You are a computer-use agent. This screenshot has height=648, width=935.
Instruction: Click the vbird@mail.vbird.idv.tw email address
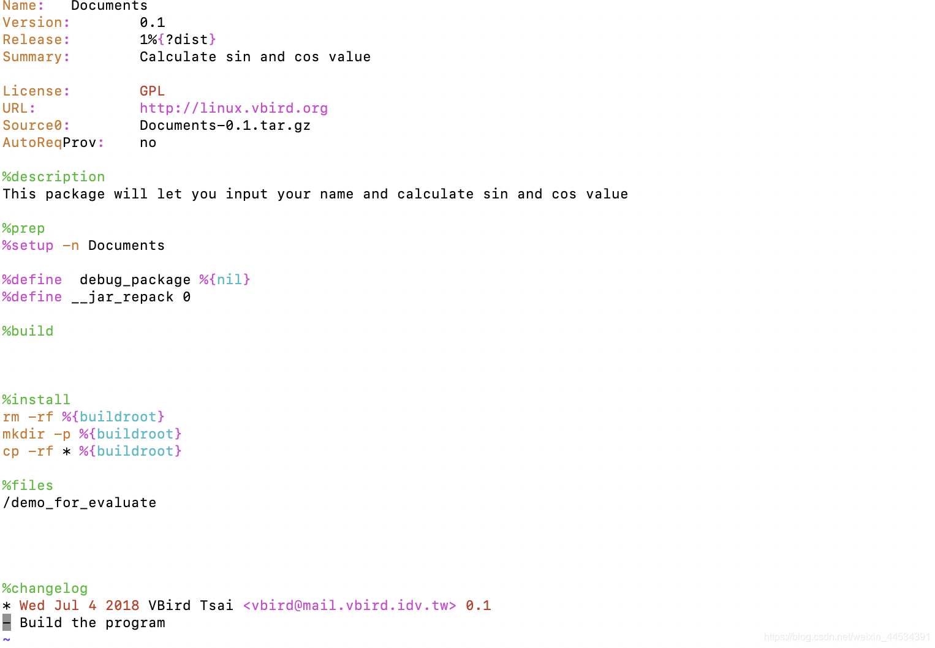tap(350, 606)
